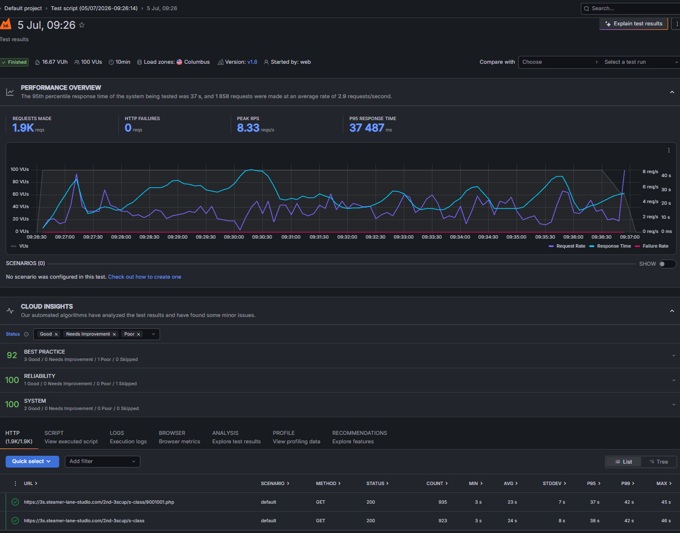Toggle the Scenarios SHOW switch
680x533 pixels.
pyautogui.click(x=668, y=264)
